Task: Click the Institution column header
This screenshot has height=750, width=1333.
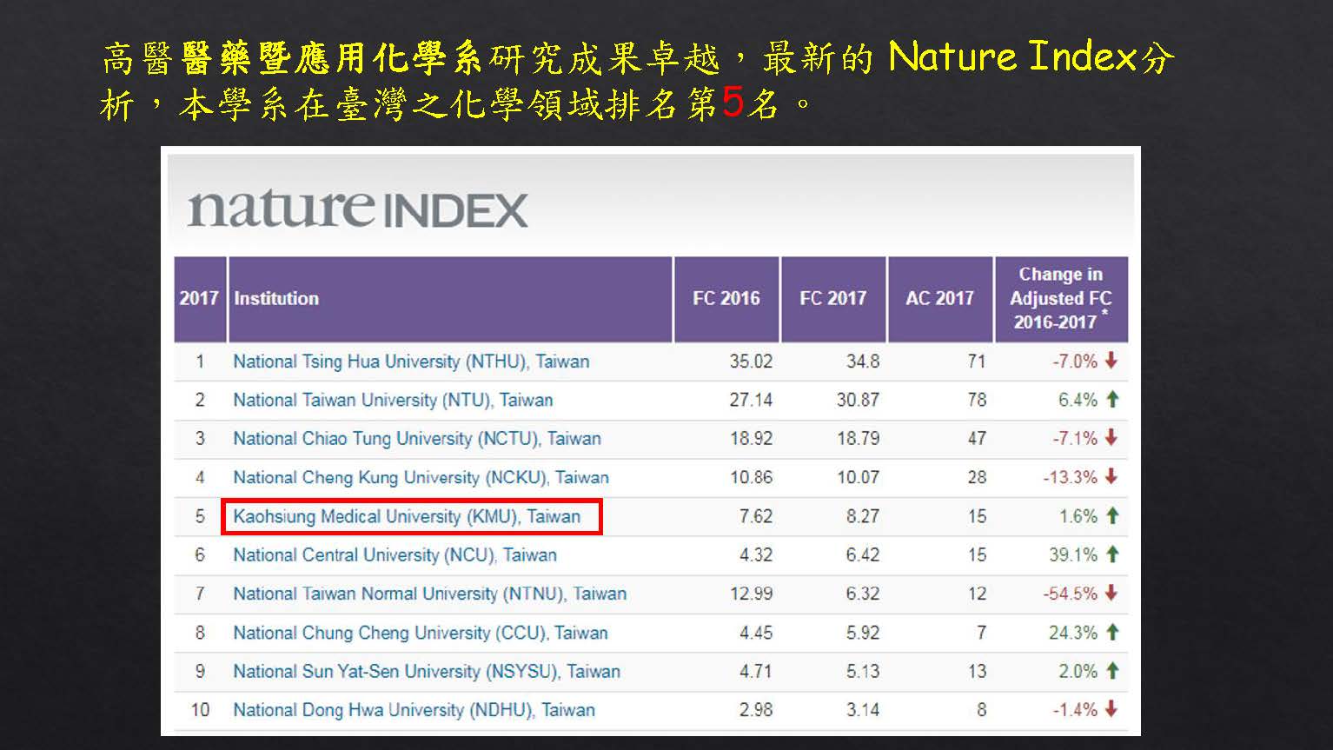Action: pyautogui.click(x=450, y=298)
